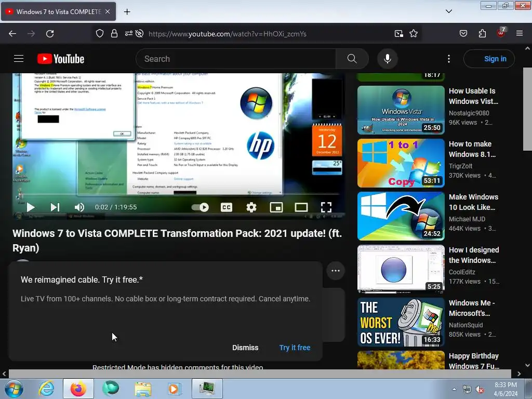Launch Internet Explorer from the taskbar
Screen dimensions: 532x399
46,389
